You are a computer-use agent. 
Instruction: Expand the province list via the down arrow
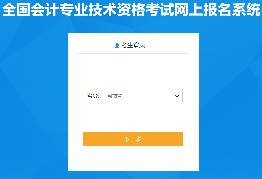(x=177, y=96)
